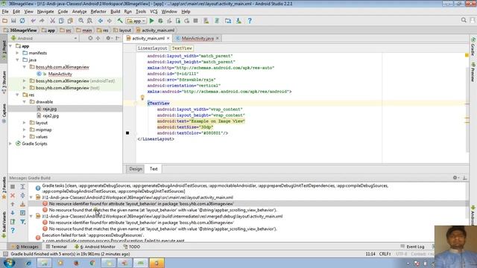Viewport: 477px width, 268px height.
Task: Open the Android Monitor tool window
Action: pos(95,246)
